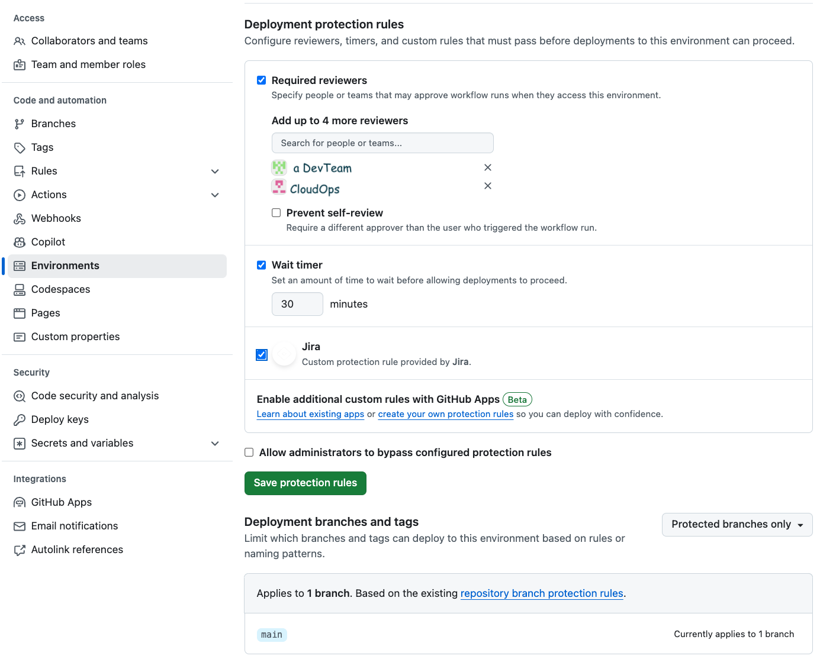Screen dimensions: 820x672
Task: Click the Codespaces icon
Action: [20, 289]
